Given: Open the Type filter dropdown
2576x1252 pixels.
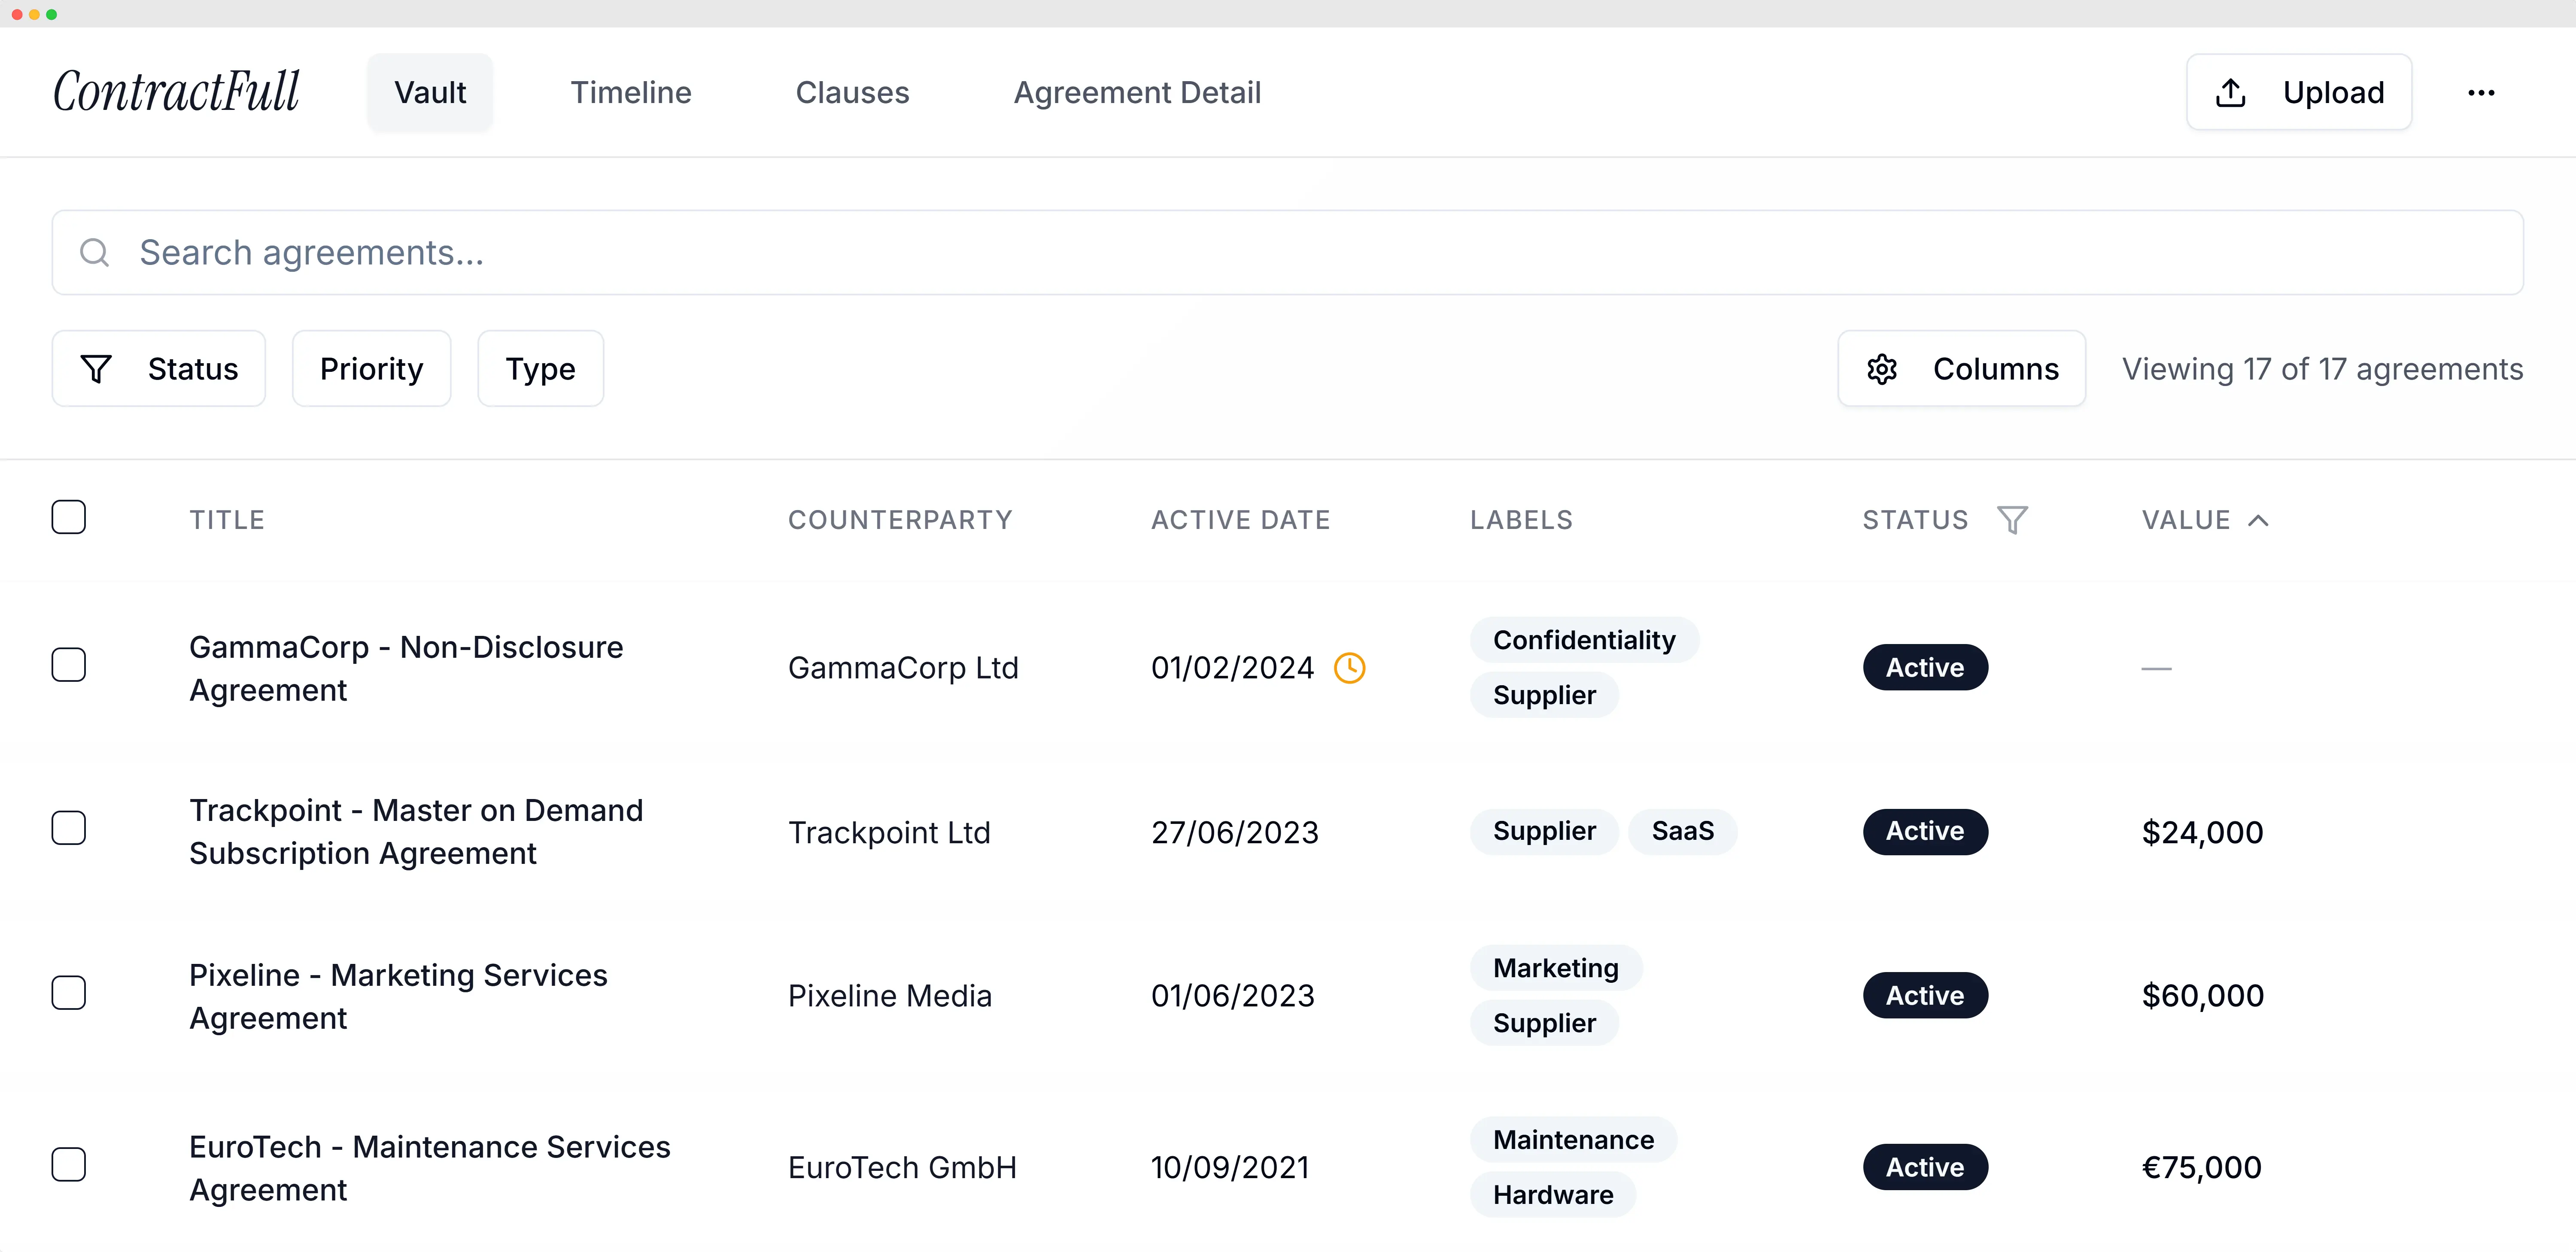Looking at the screenshot, I should tap(540, 369).
